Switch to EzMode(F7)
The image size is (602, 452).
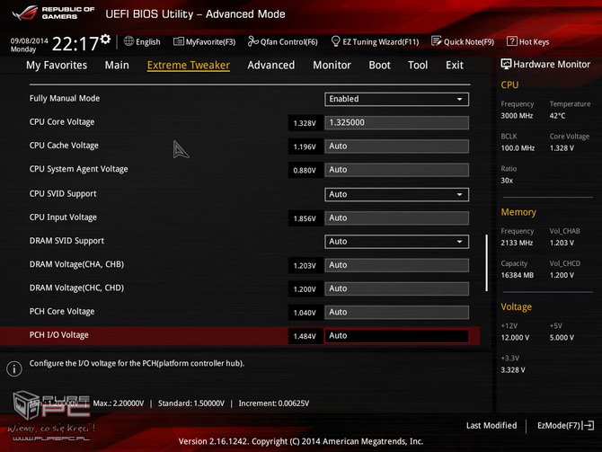click(x=559, y=426)
